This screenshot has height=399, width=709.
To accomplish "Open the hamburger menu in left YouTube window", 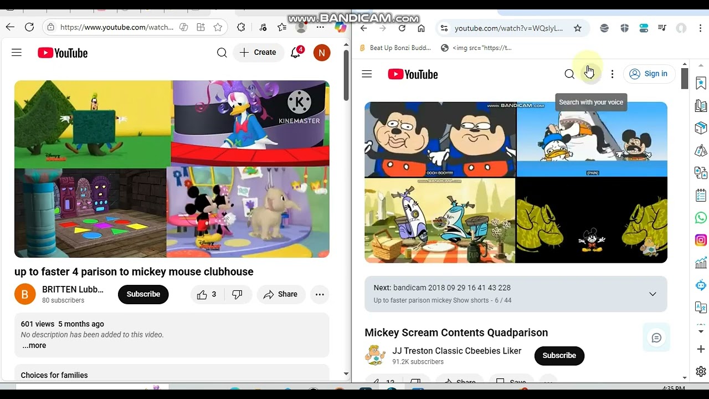I will pyautogui.click(x=17, y=53).
